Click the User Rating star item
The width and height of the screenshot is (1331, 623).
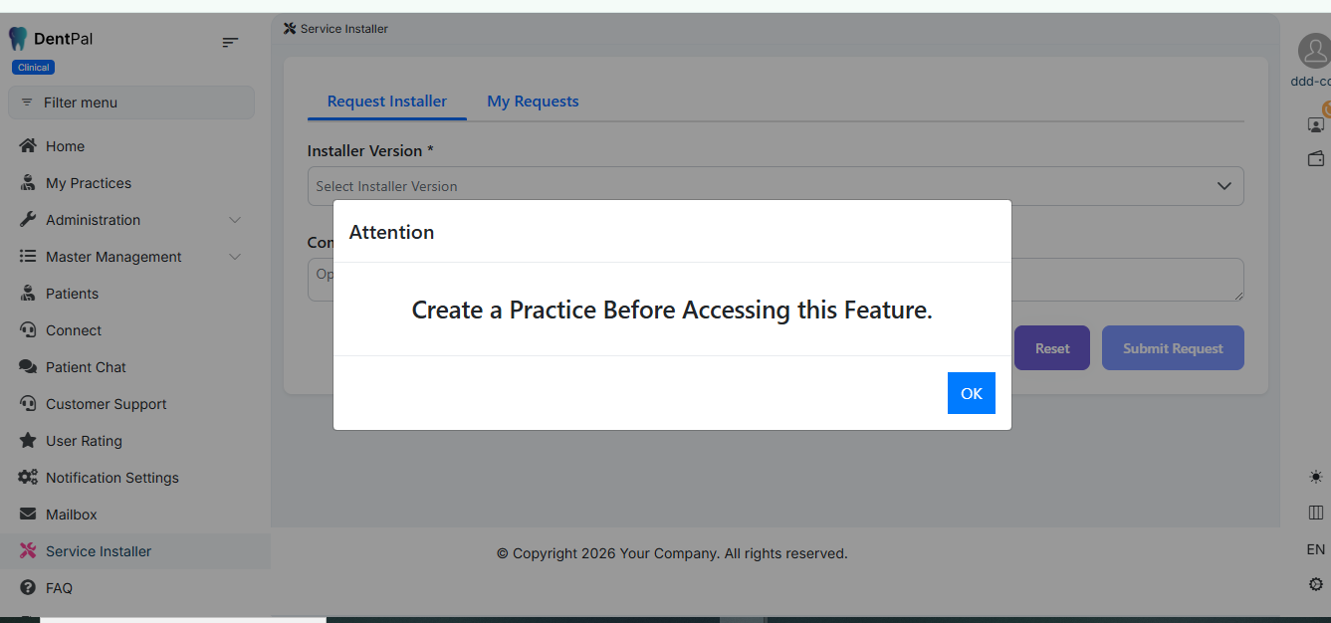click(84, 441)
